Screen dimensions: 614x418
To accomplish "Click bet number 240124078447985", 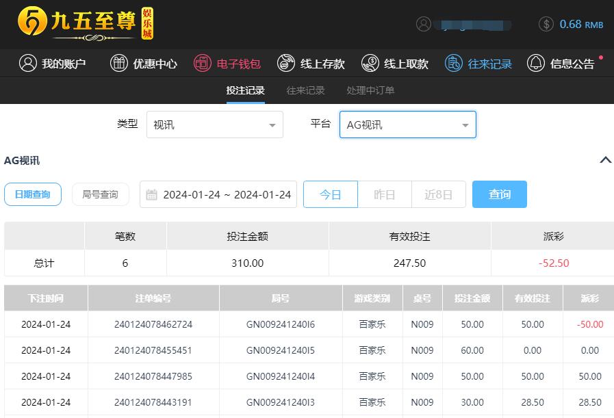I will pyautogui.click(x=153, y=376).
